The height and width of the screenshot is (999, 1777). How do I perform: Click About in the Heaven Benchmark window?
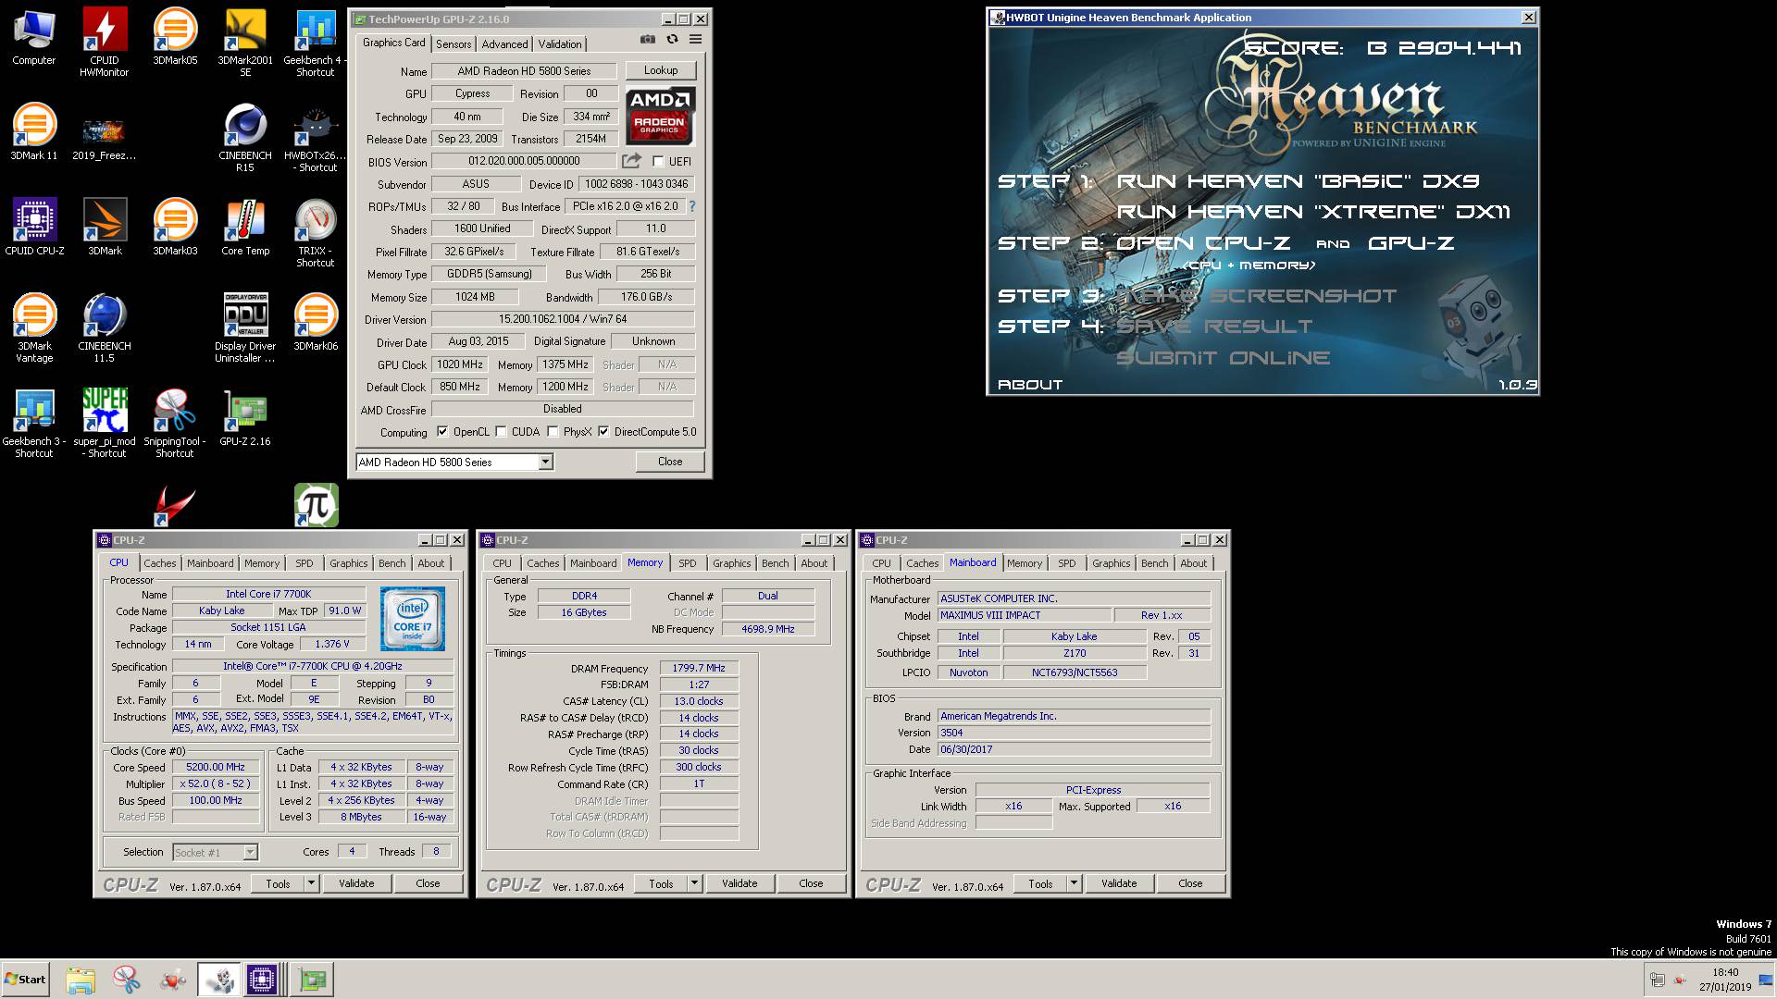[1030, 385]
